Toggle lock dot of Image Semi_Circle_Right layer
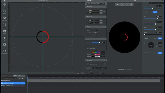Screen dimensions: 165x93 pos(22,83)
